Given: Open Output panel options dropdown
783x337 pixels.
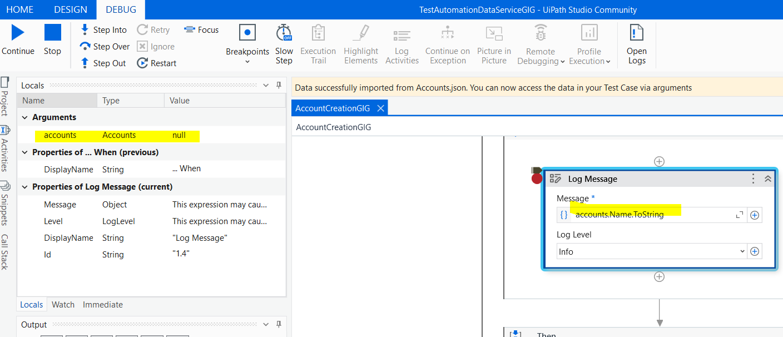Looking at the screenshot, I should [266, 324].
